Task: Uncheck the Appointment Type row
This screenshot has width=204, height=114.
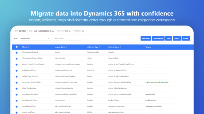Action: (x=17, y=107)
